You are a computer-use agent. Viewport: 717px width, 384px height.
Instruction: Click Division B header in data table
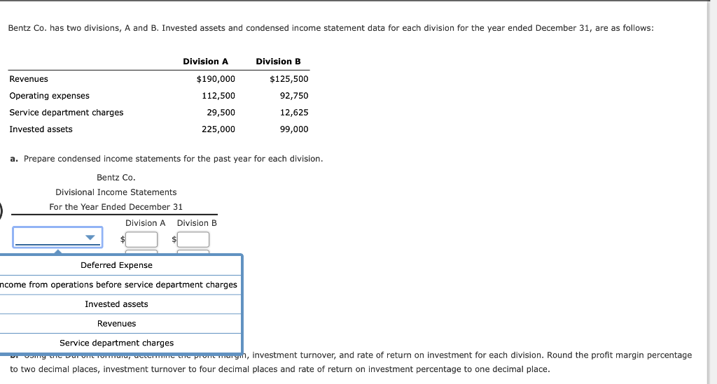click(x=278, y=62)
